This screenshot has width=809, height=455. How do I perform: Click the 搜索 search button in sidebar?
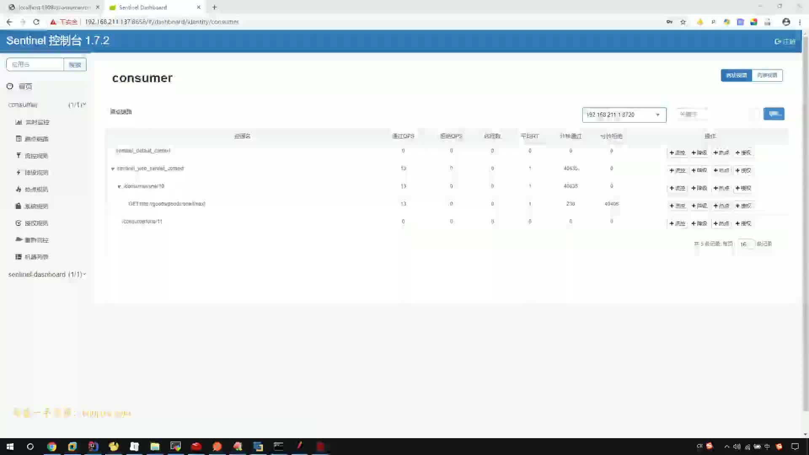[75, 64]
